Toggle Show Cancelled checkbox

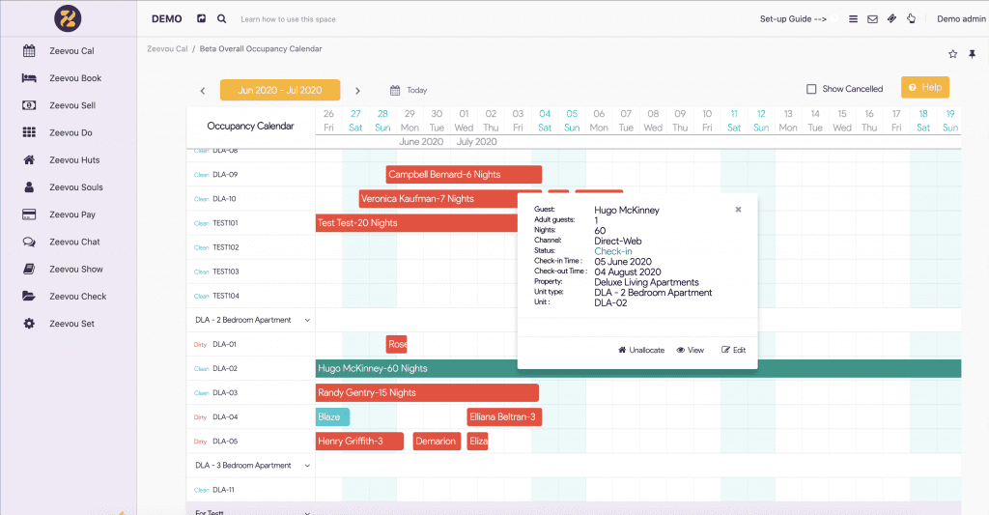click(x=811, y=89)
